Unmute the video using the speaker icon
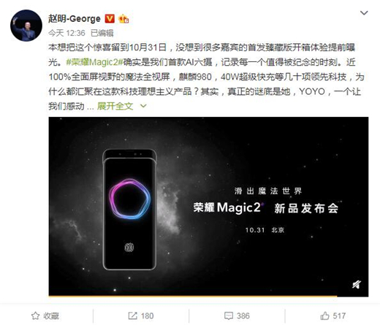Image resolution: width=380 pixels, height=325 pixels. click(x=357, y=284)
